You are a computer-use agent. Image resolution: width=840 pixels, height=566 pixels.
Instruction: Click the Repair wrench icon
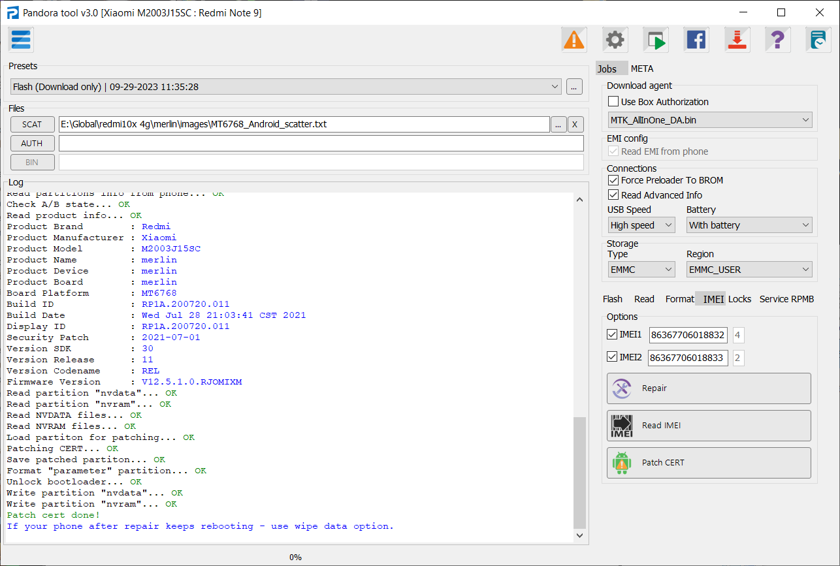622,388
